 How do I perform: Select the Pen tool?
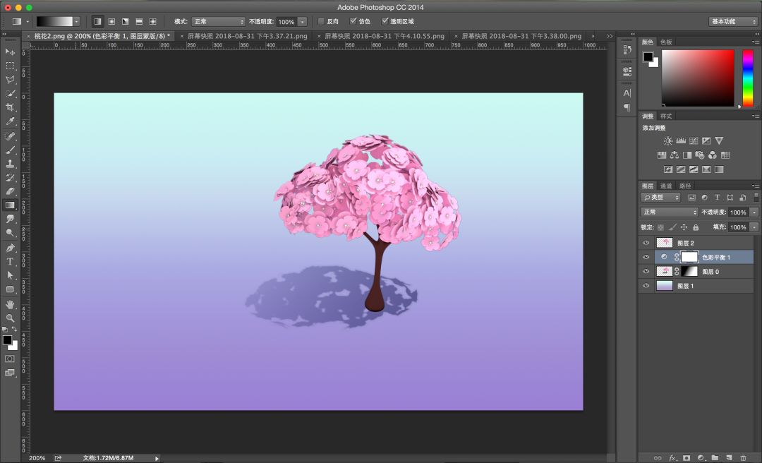pos(10,248)
